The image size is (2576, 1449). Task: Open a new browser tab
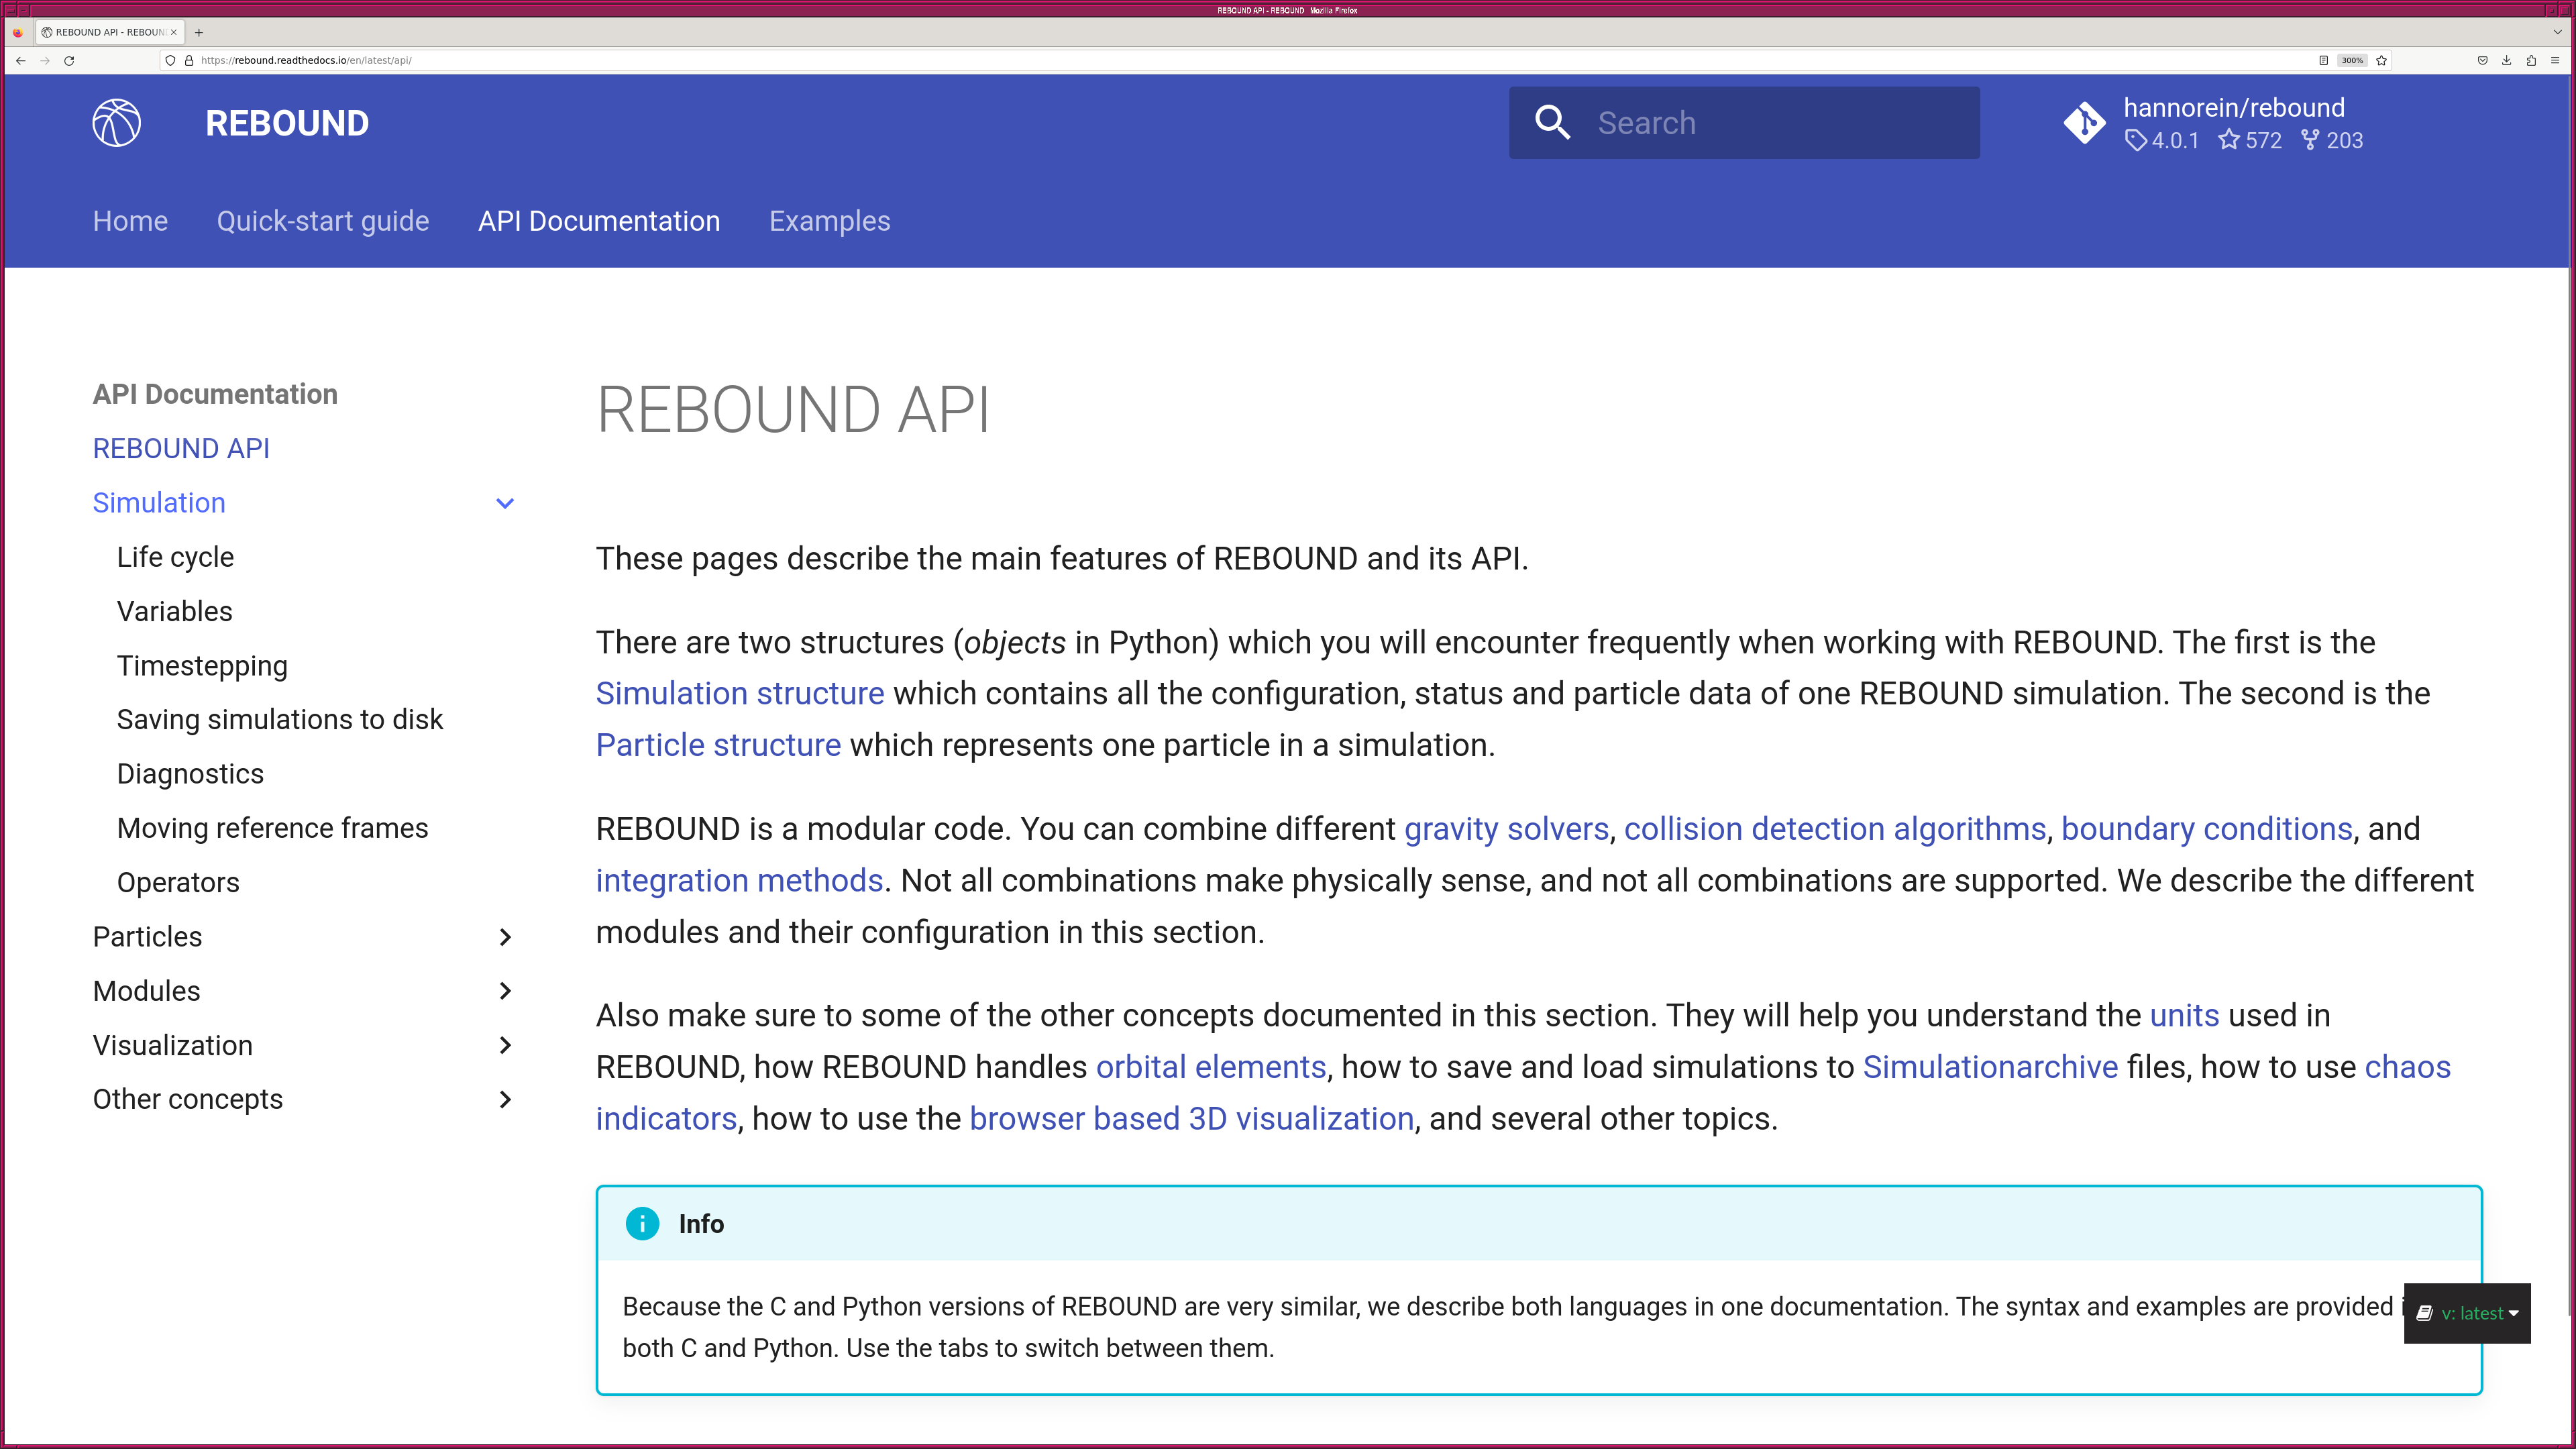[x=199, y=32]
